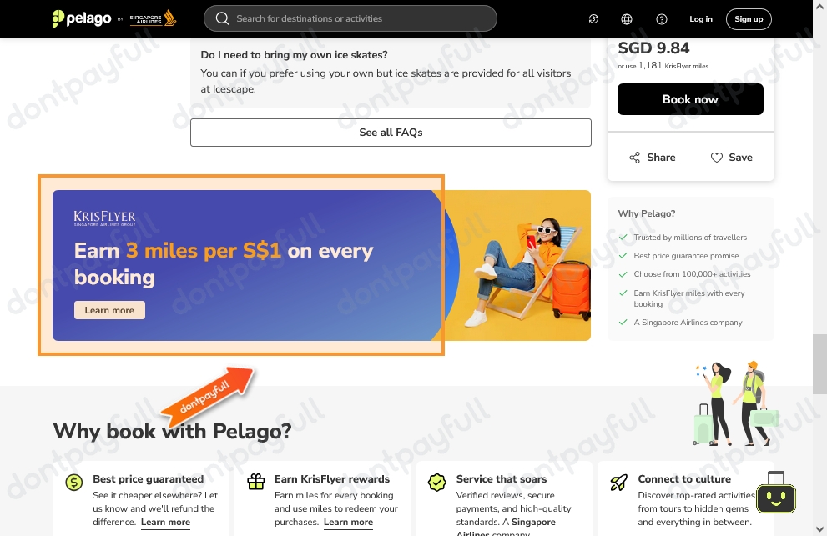Click Log in in the header
This screenshot has width=827, height=536.
coord(701,19)
